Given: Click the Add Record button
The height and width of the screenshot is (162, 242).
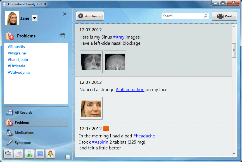Looking at the screenshot, I should 90,16.
